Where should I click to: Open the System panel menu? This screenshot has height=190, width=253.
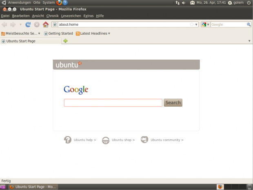(x=49, y=2)
